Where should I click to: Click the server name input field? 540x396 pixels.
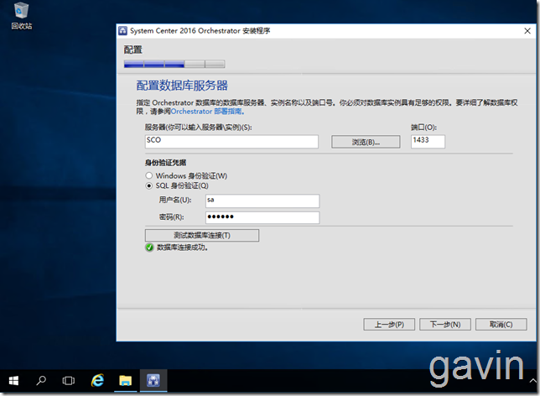[x=231, y=142]
